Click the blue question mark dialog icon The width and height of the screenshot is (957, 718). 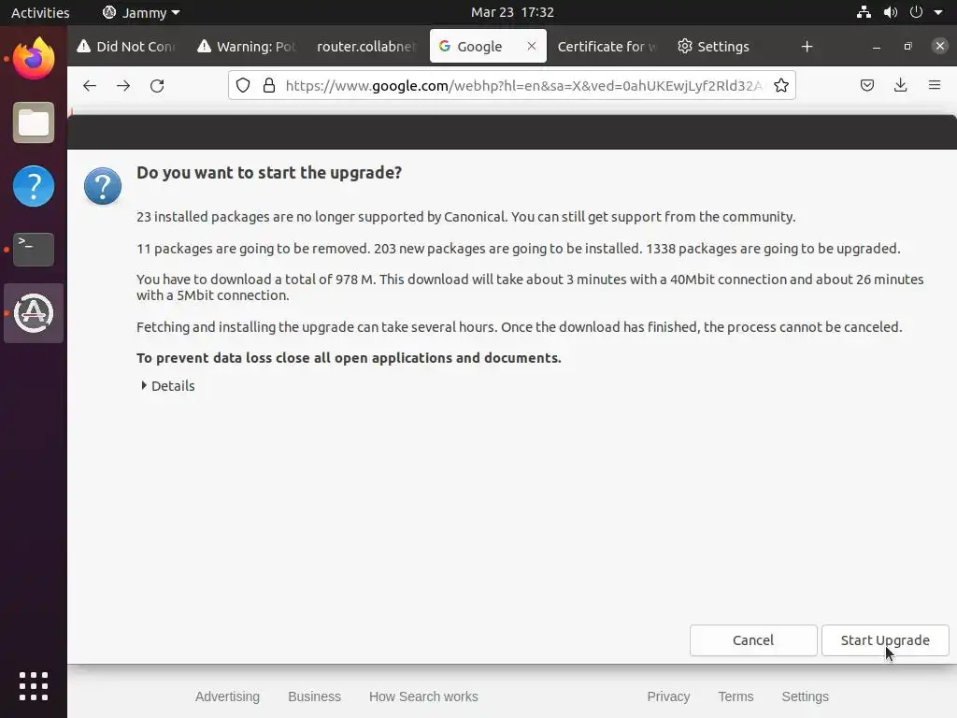pos(103,186)
